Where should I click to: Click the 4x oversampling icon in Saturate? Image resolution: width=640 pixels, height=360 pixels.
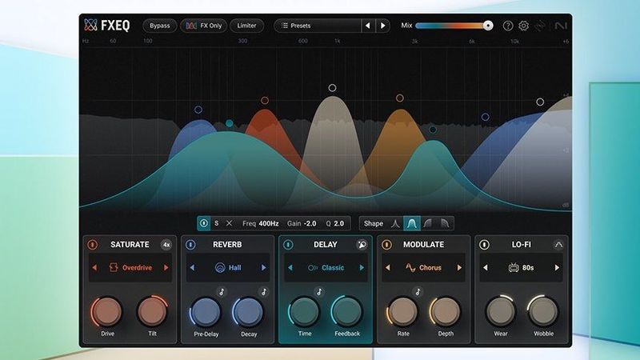[166, 245]
